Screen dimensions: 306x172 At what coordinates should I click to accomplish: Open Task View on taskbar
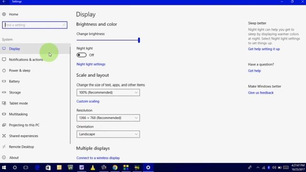coord(26,168)
